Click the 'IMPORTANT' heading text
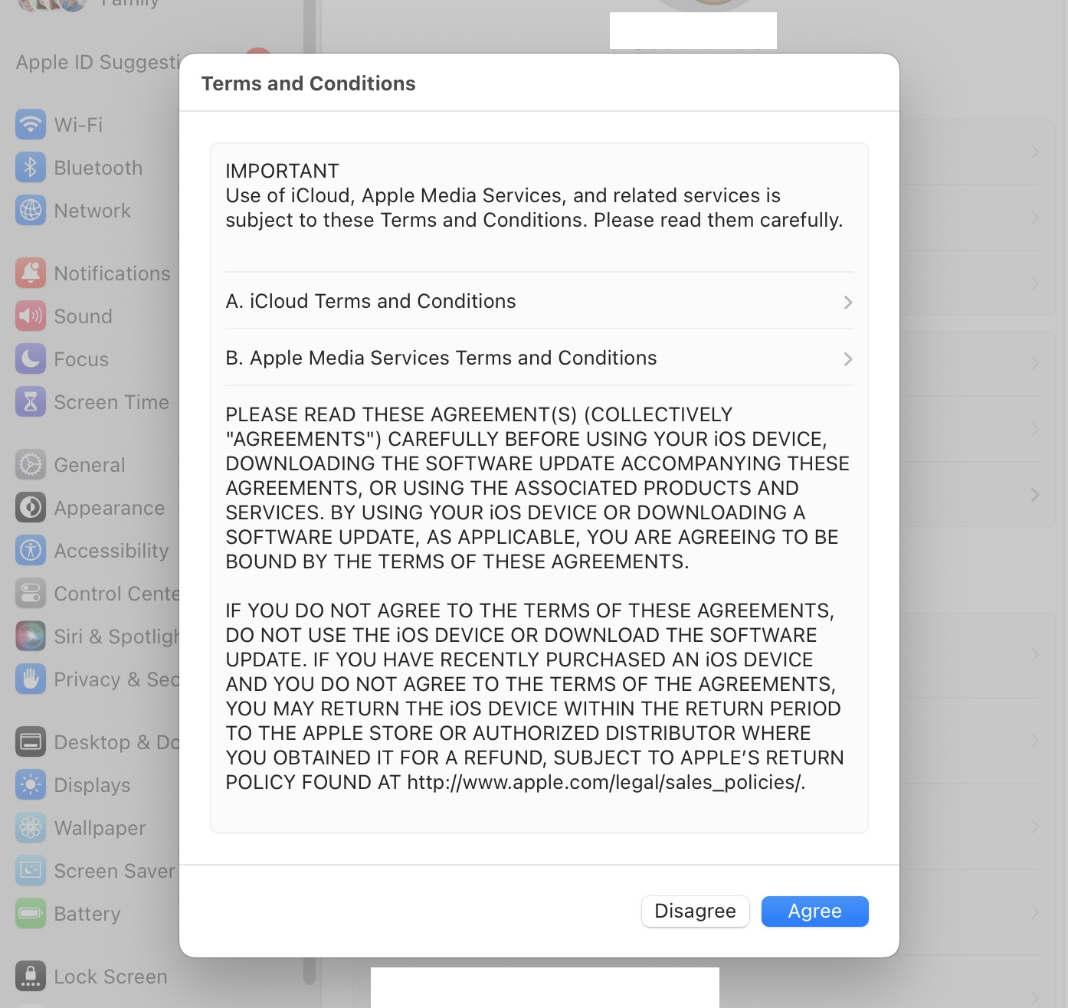Screen dimensions: 1068x1008 click(x=282, y=171)
